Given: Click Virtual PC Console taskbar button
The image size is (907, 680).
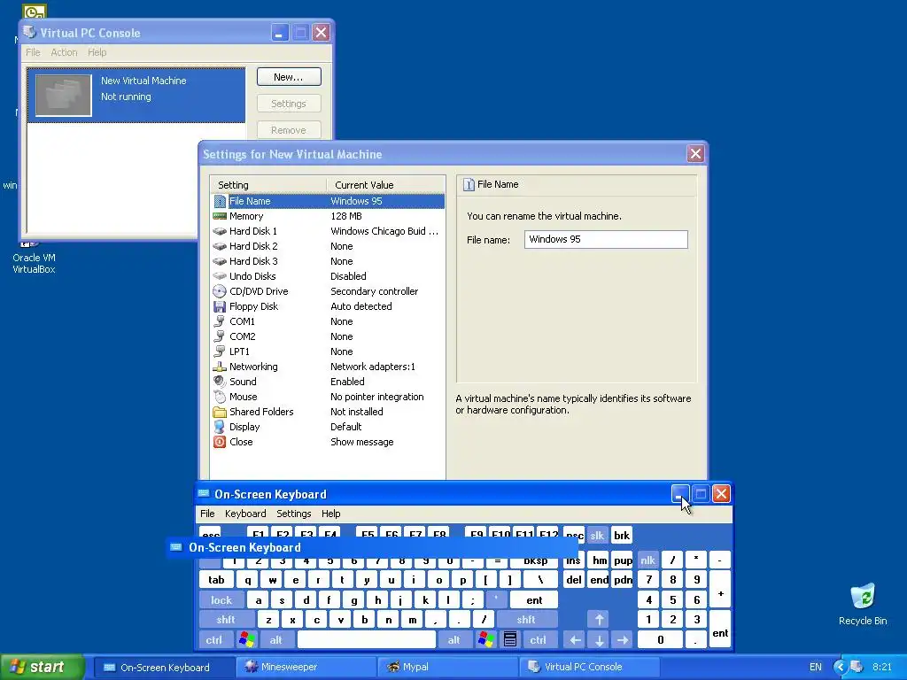Looking at the screenshot, I should coord(589,667).
